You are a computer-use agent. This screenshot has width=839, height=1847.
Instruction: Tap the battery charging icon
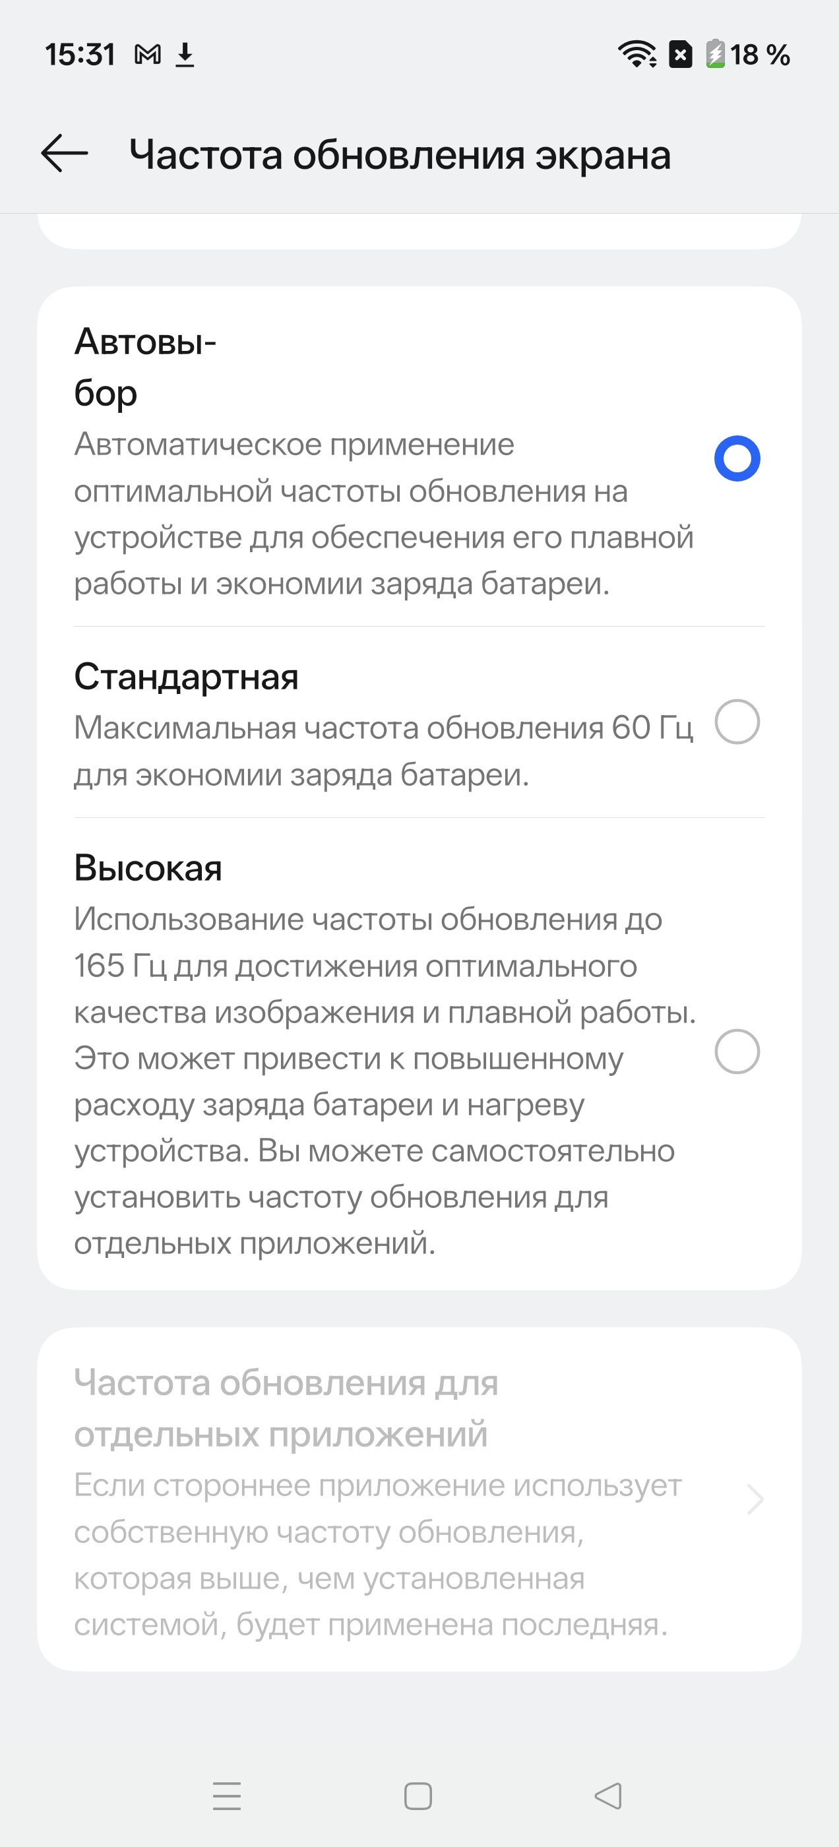coord(715,55)
